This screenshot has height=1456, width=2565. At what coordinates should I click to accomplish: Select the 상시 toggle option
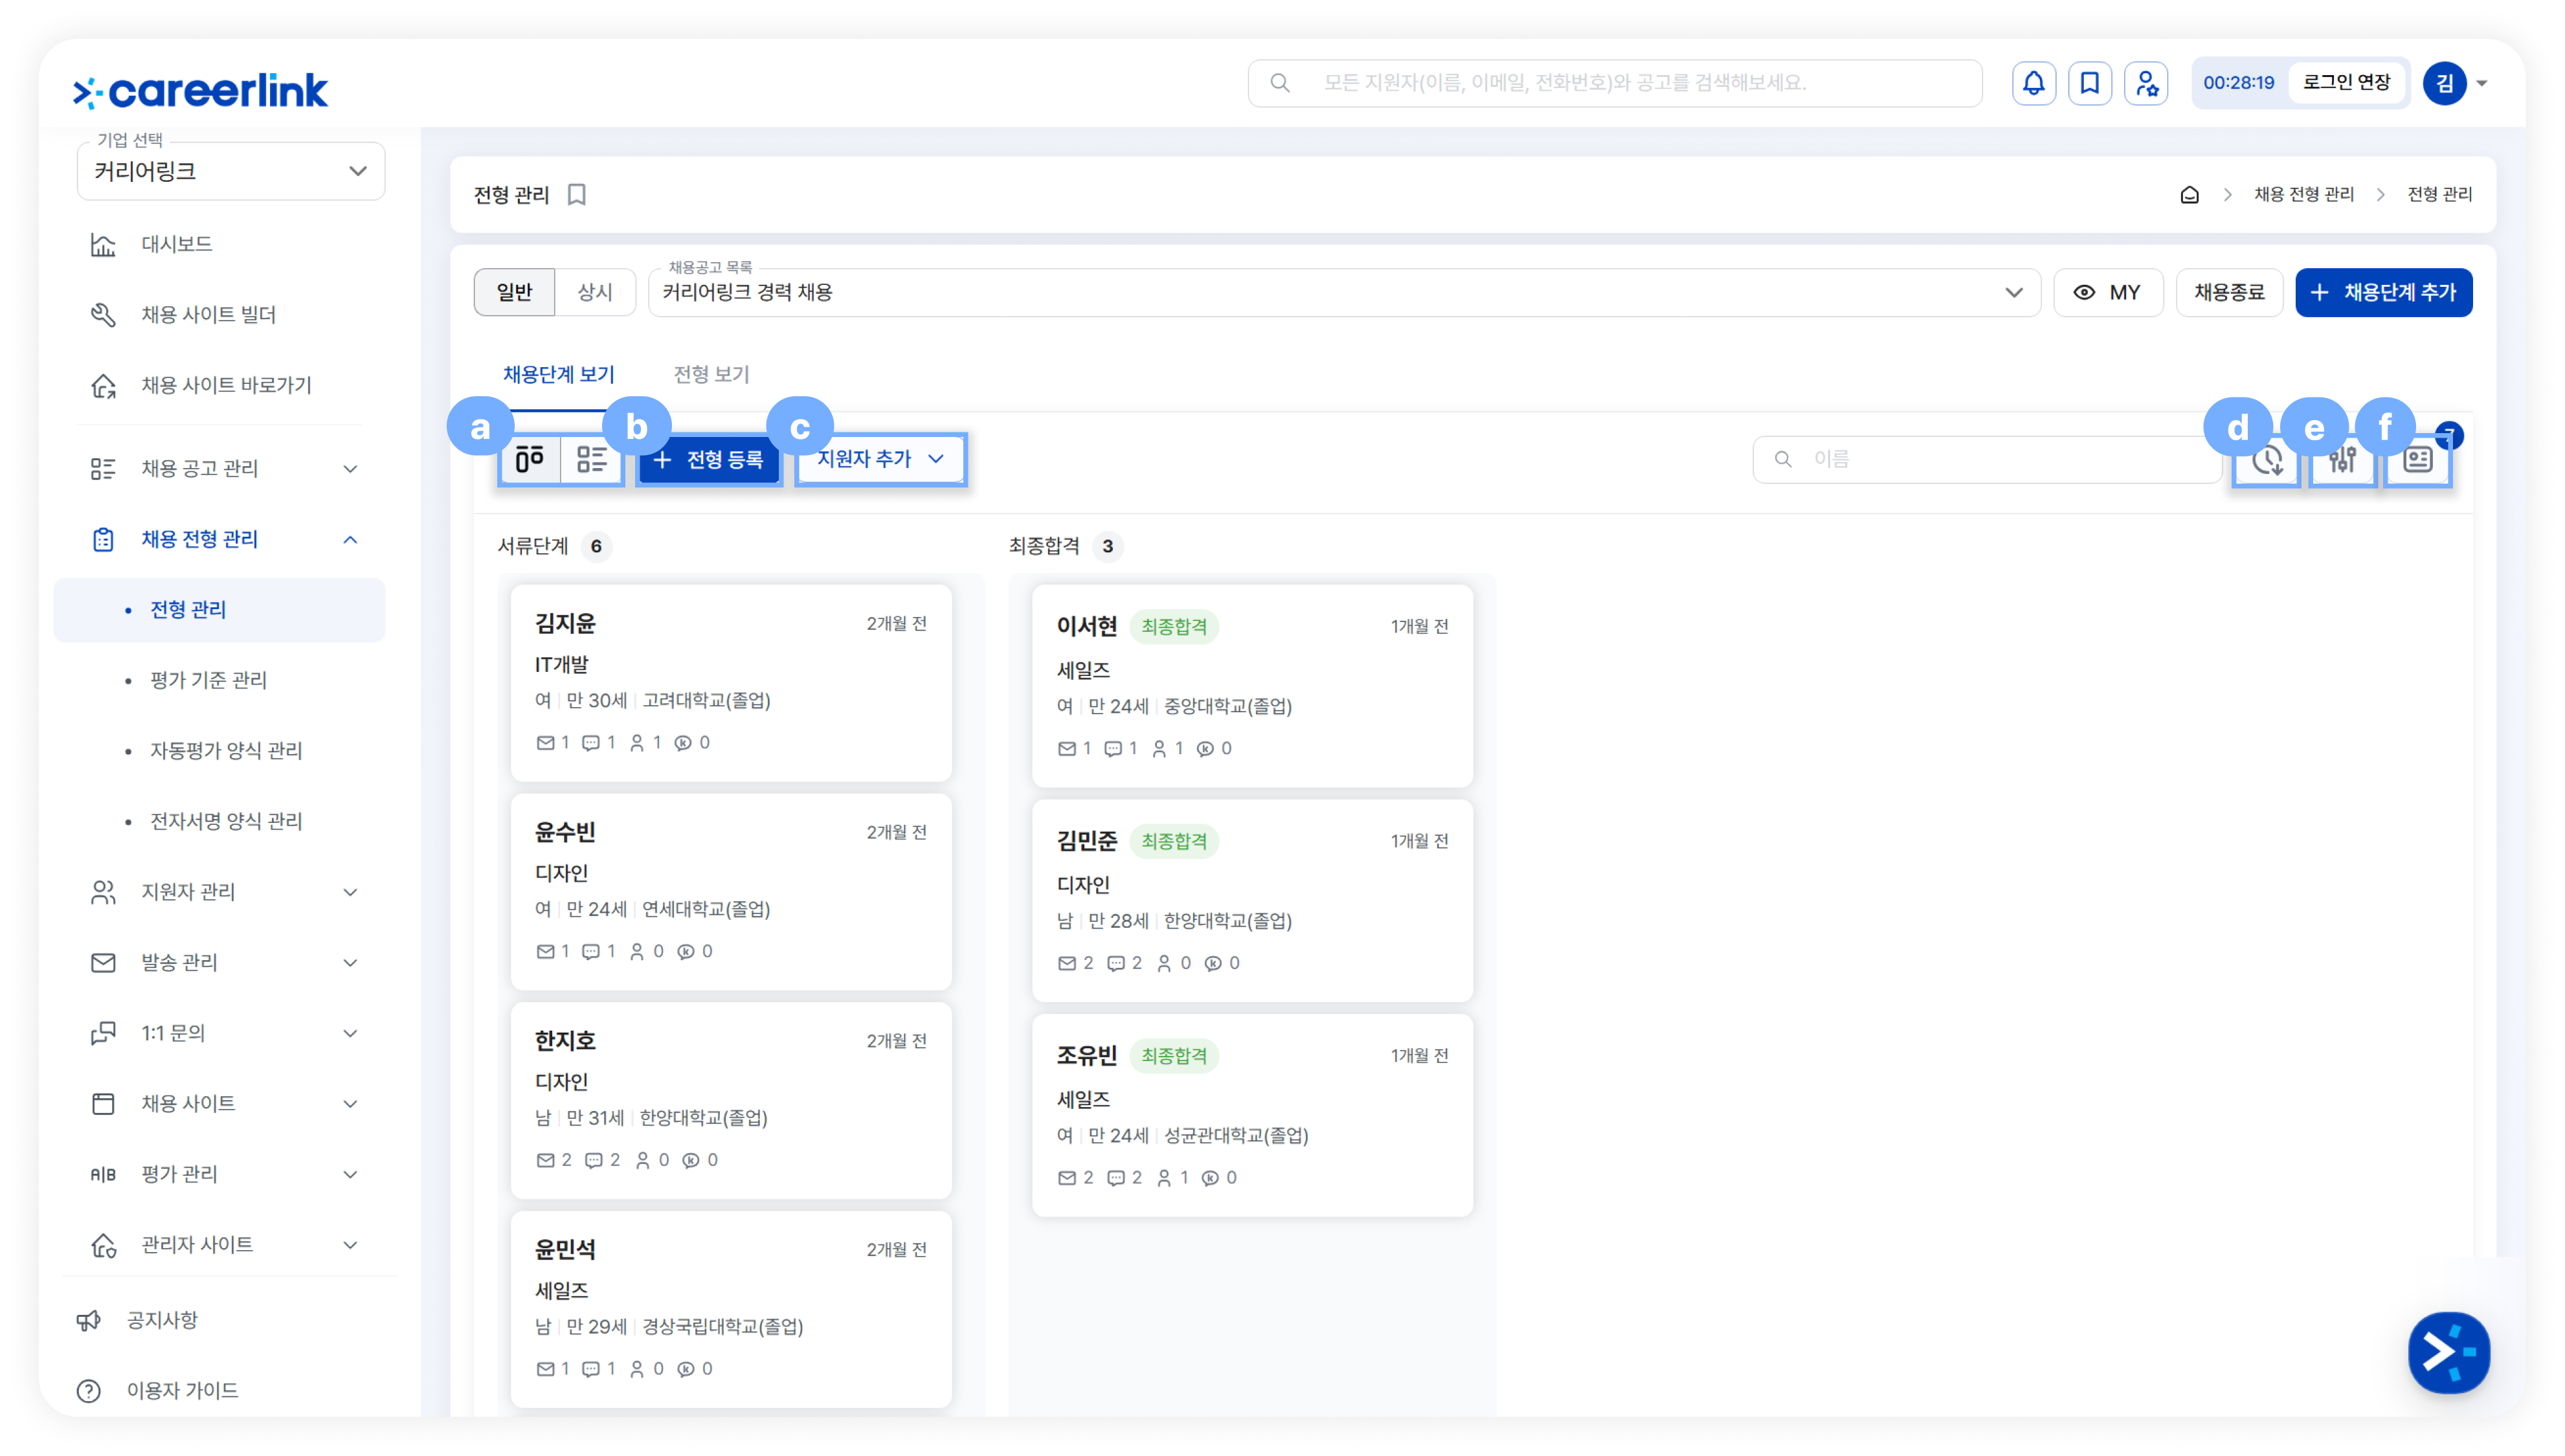(x=595, y=292)
